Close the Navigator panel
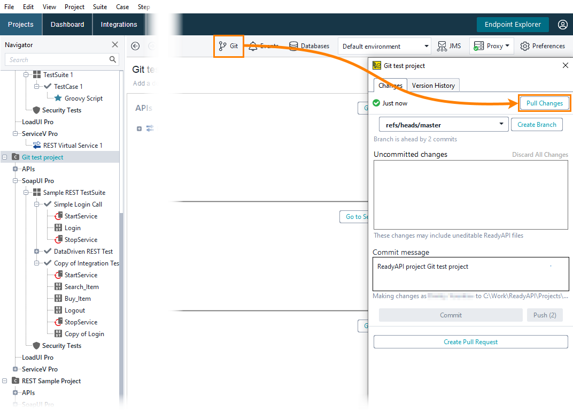 (x=115, y=44)
